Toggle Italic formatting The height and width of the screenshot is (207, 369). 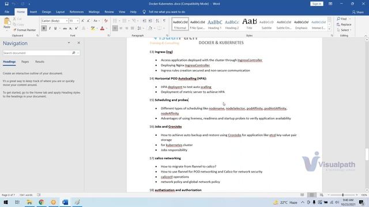point(50,28)
